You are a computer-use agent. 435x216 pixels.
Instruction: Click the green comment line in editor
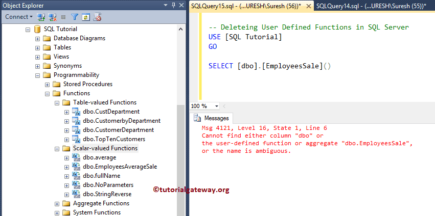point(309,28)
